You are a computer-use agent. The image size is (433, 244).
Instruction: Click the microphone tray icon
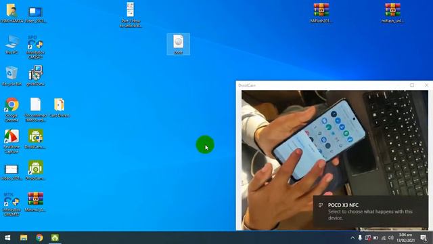[360, 238]
